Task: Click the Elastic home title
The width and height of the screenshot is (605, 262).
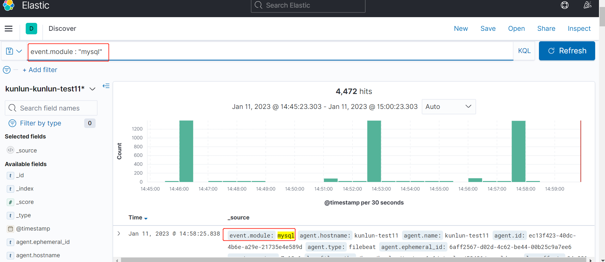Action: [x=36, y=5]
